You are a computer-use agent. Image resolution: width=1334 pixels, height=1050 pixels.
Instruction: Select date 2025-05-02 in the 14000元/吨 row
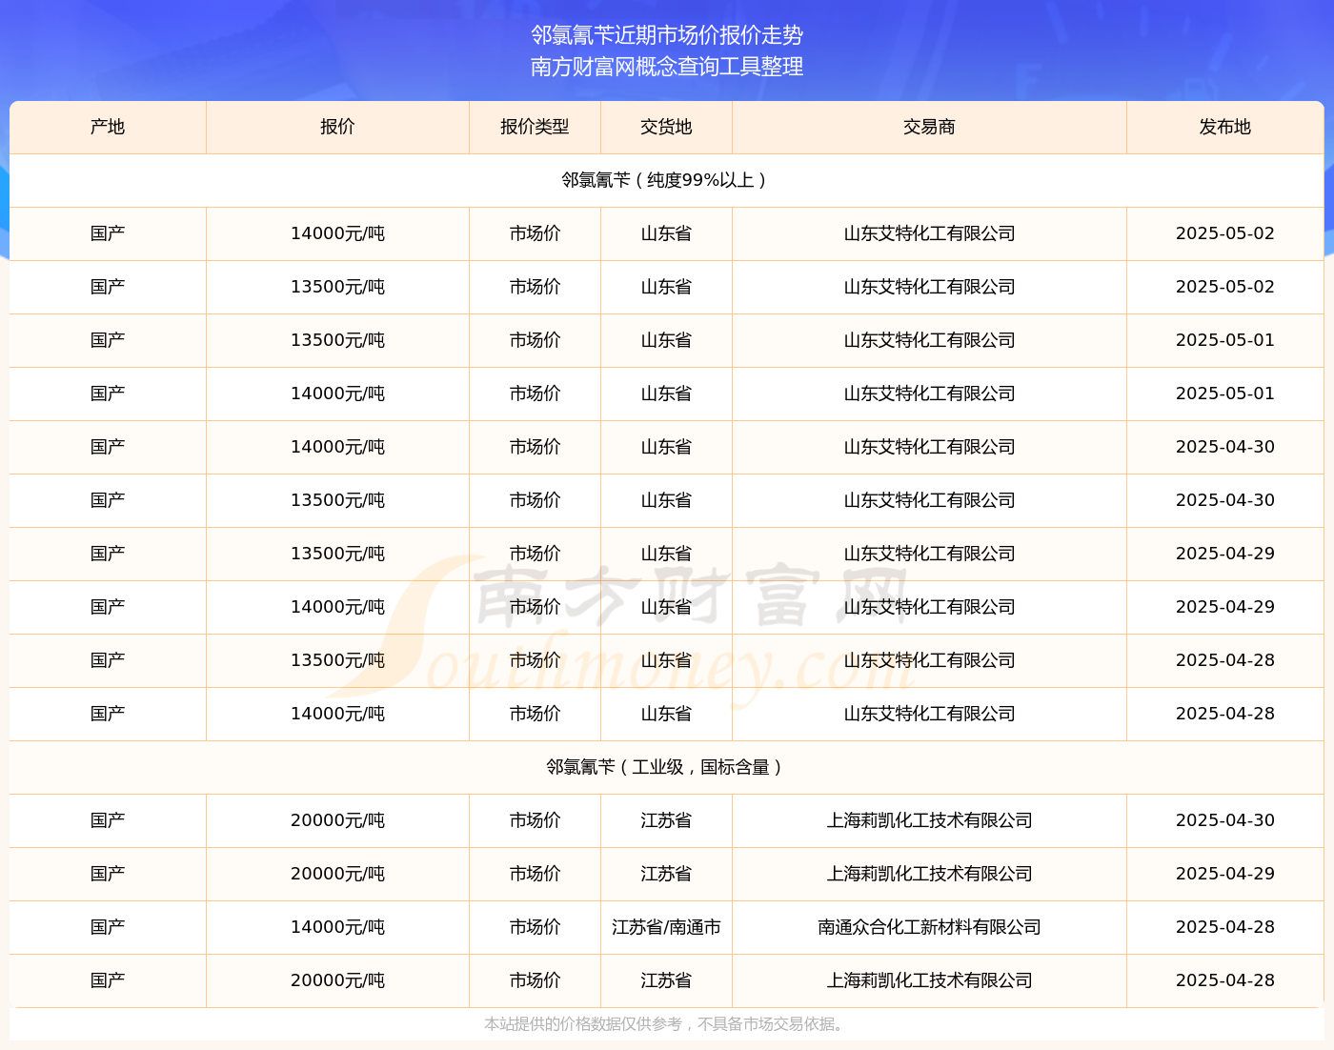tap(1224, 233)
